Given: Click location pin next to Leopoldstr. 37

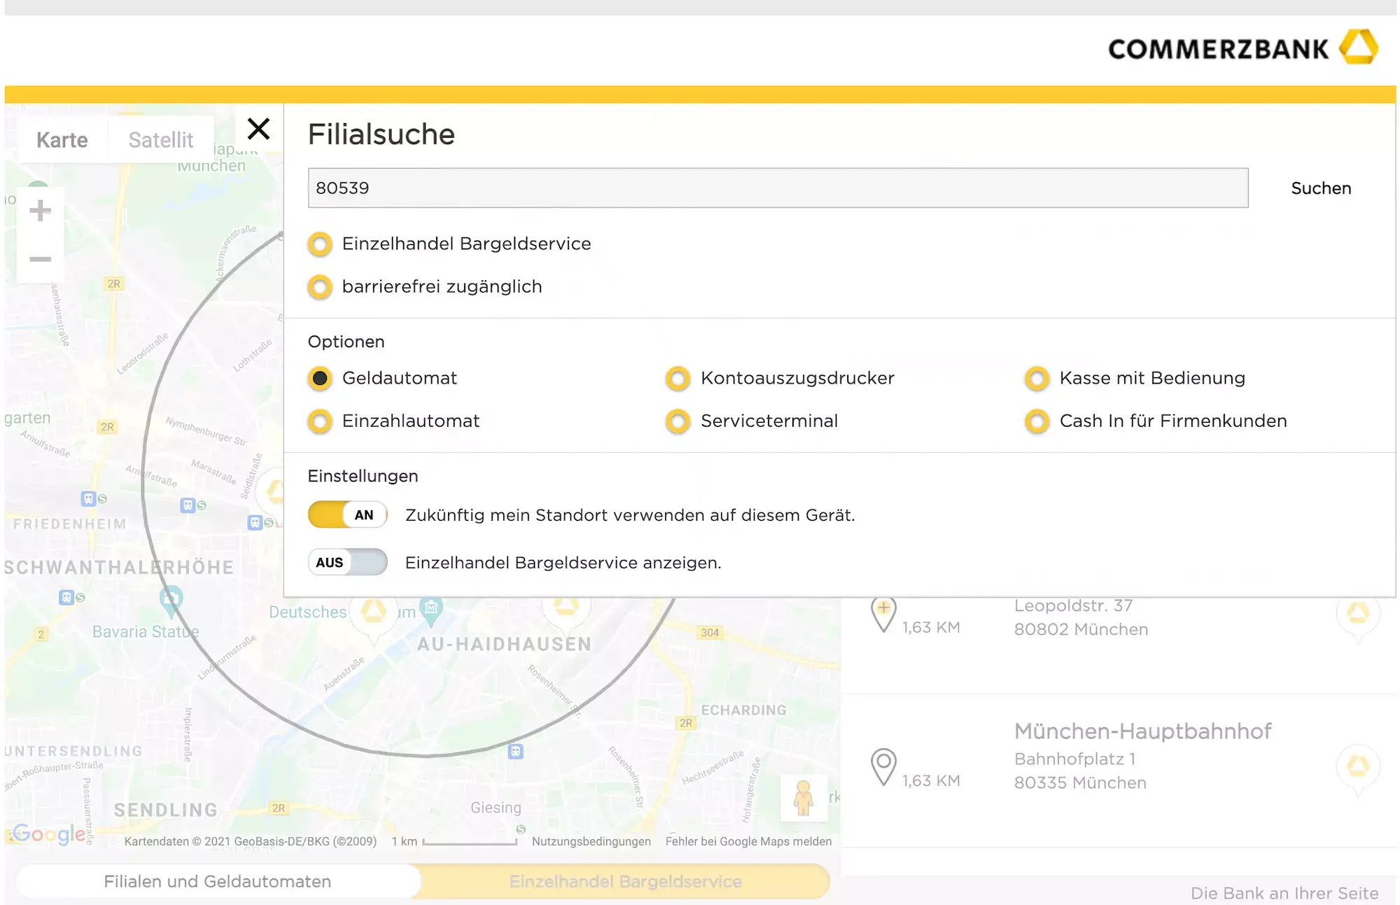Looking at the screenshot, I should pos(883,615).
